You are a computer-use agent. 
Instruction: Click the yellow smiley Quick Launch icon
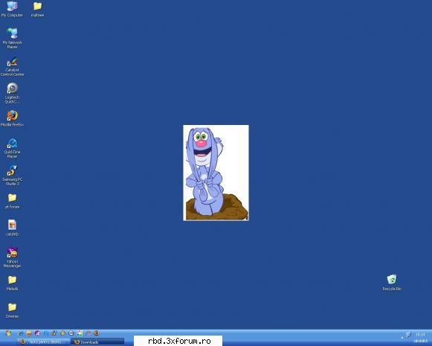tap(29, 333)
